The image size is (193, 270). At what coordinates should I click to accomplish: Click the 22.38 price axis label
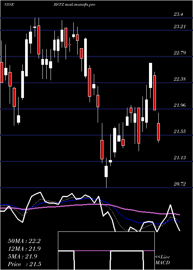point(179,79)
